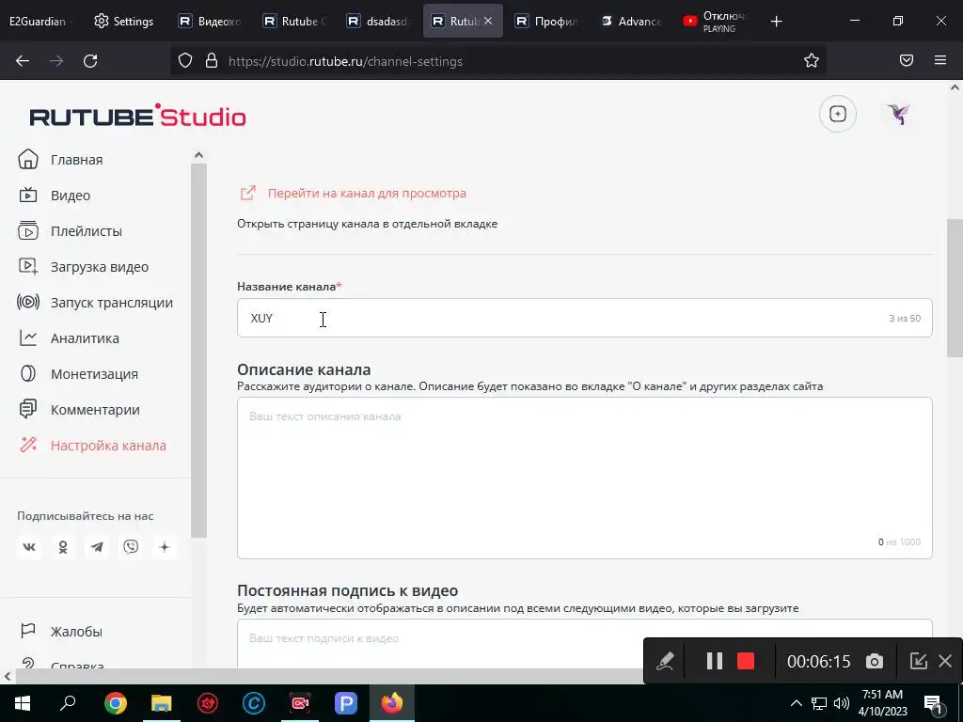This screenshot has width=963, height=722.
Task: Switch to the Advance... tab
Action: [632, 21]
